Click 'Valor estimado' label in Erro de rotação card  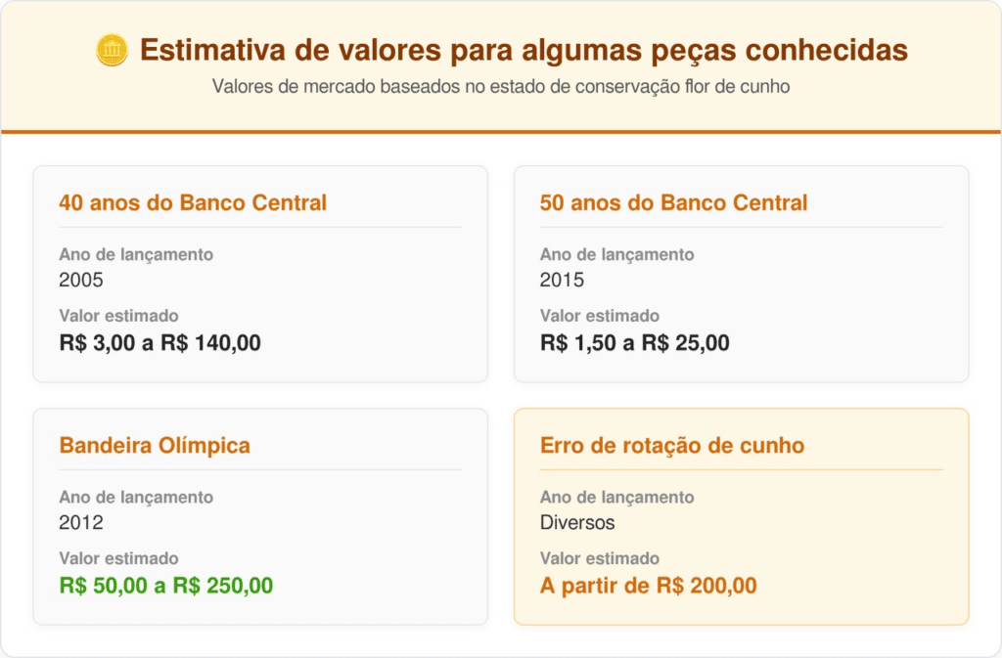click(x=599, y=559)
